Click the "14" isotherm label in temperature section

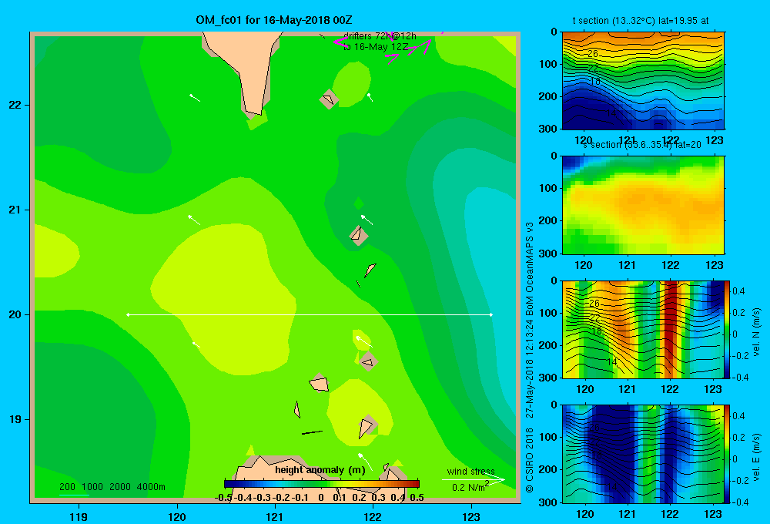pyautogui.click(x=611, y=113)
